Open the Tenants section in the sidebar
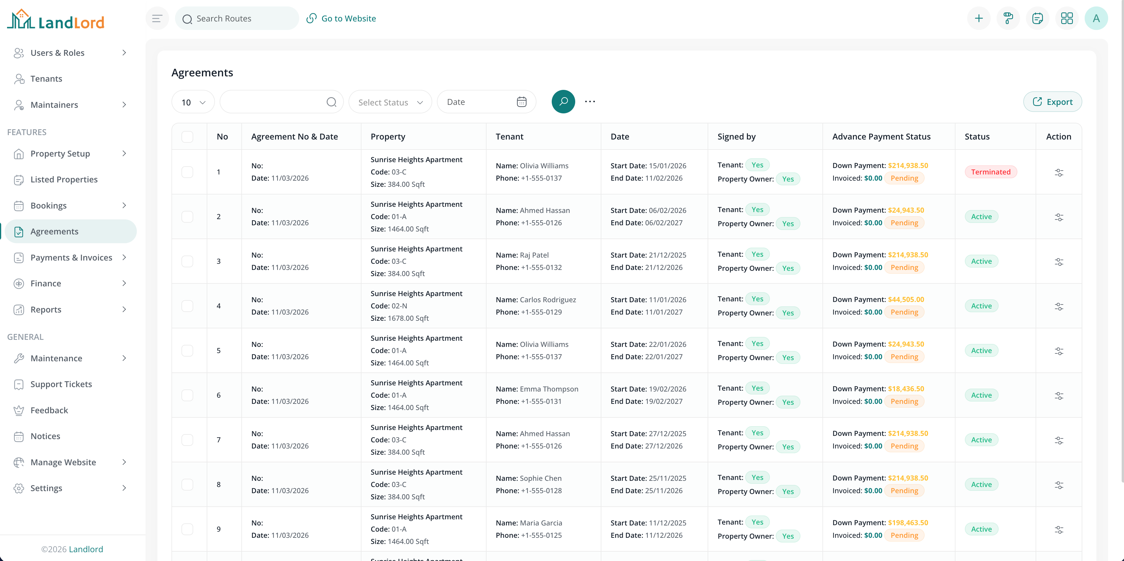Image resolution: width=1124 pixels, height=561 pixels. (x=46, y=79)
